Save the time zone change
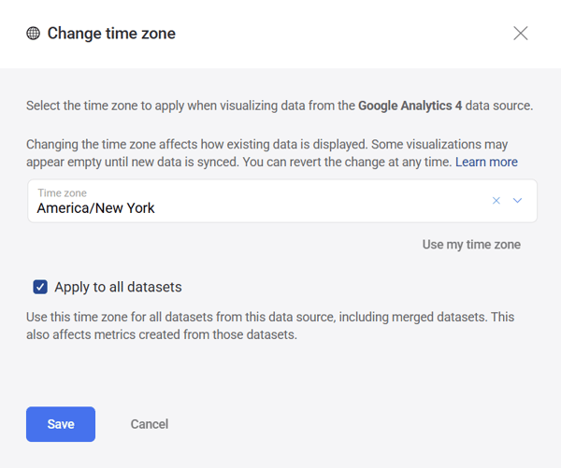 pos(61,424)
